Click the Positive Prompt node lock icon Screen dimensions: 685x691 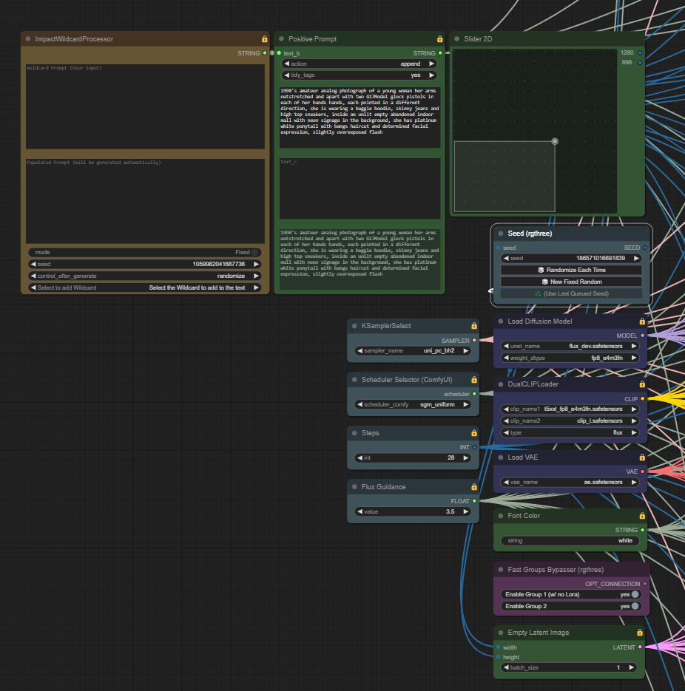click(x=440, y=39)
